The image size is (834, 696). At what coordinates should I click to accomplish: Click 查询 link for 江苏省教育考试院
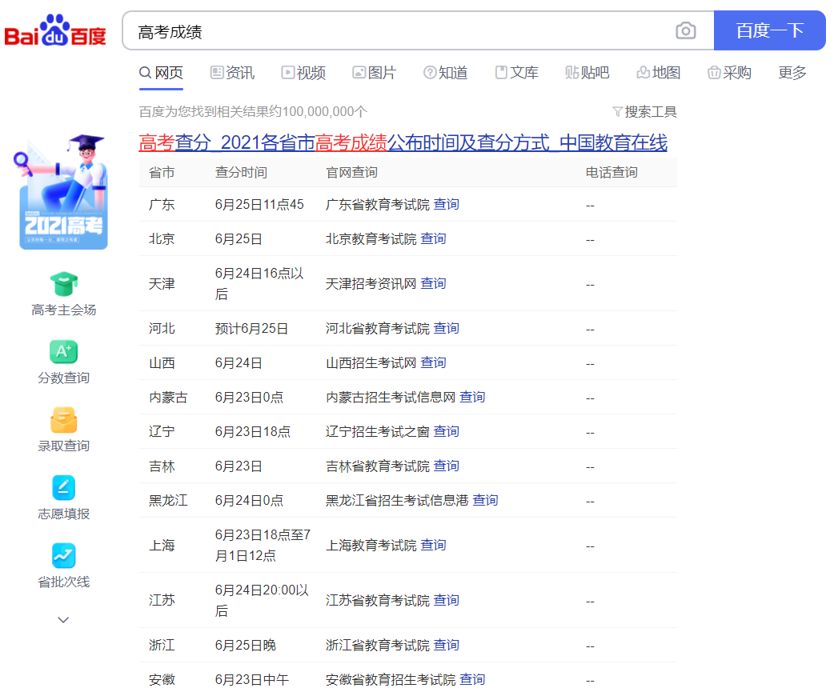pyautogui.click(x=447, y=600)
